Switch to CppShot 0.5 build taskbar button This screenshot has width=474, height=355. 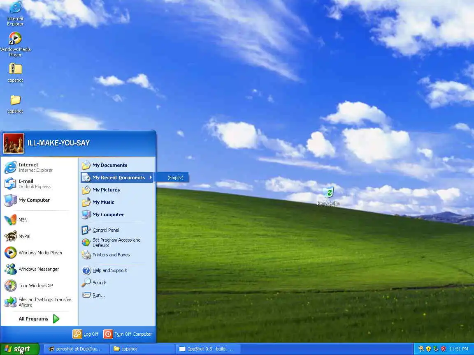pyautogui.click(x=207, y=349)
